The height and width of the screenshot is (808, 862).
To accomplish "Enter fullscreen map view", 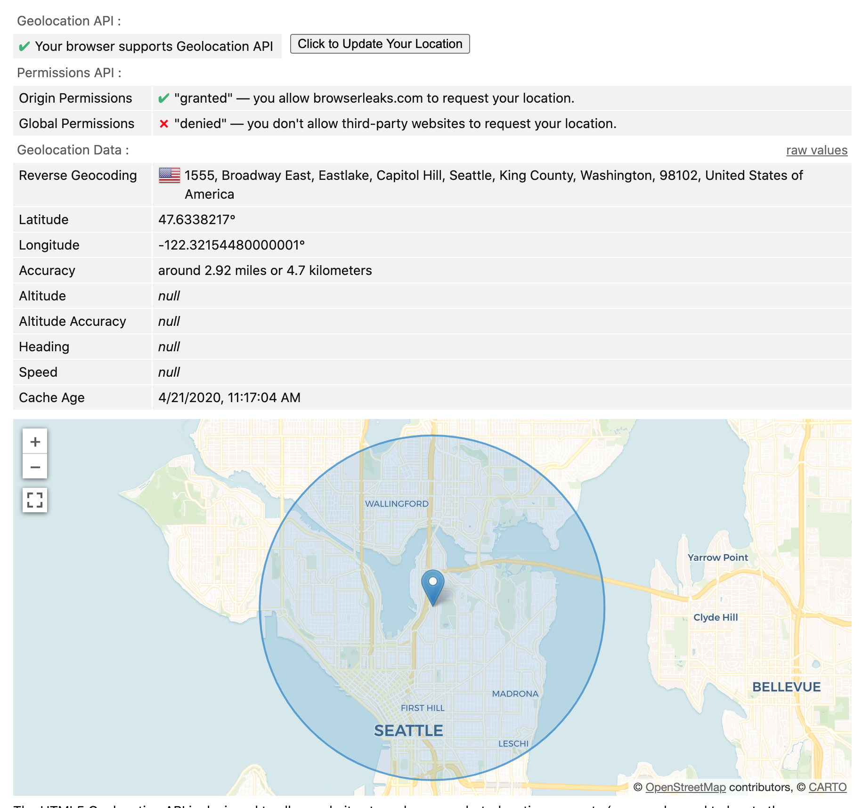I will point(35,499).
